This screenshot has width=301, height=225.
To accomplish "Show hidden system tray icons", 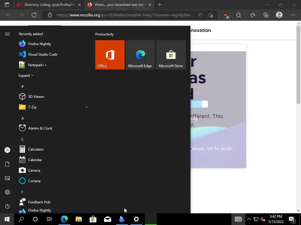I will click(249, 219).
